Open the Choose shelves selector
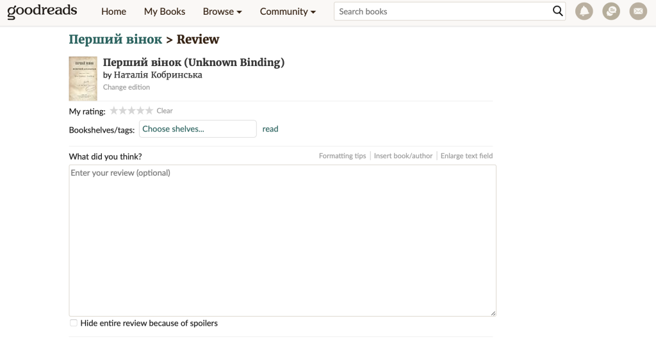The width and height of the screenshot is (656, 339). 197,129
